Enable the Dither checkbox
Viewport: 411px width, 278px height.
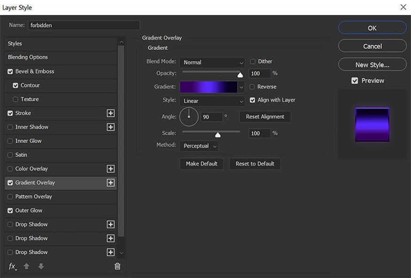tap(253, 62)
